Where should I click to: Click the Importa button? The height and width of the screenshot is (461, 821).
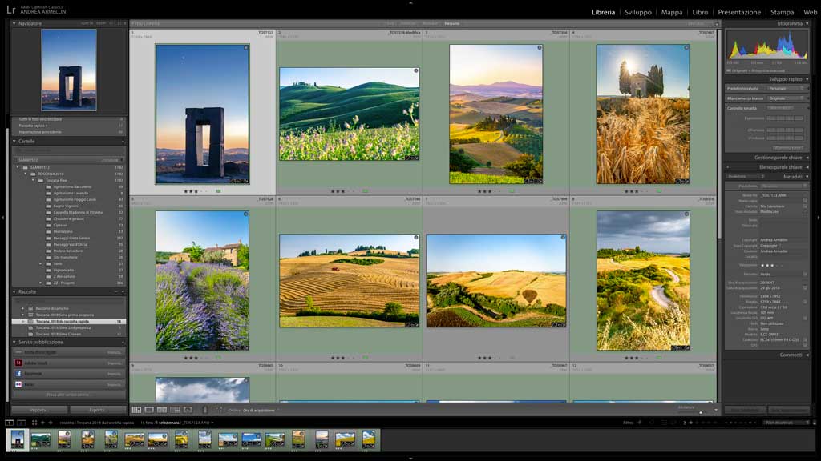coord(38,410)
